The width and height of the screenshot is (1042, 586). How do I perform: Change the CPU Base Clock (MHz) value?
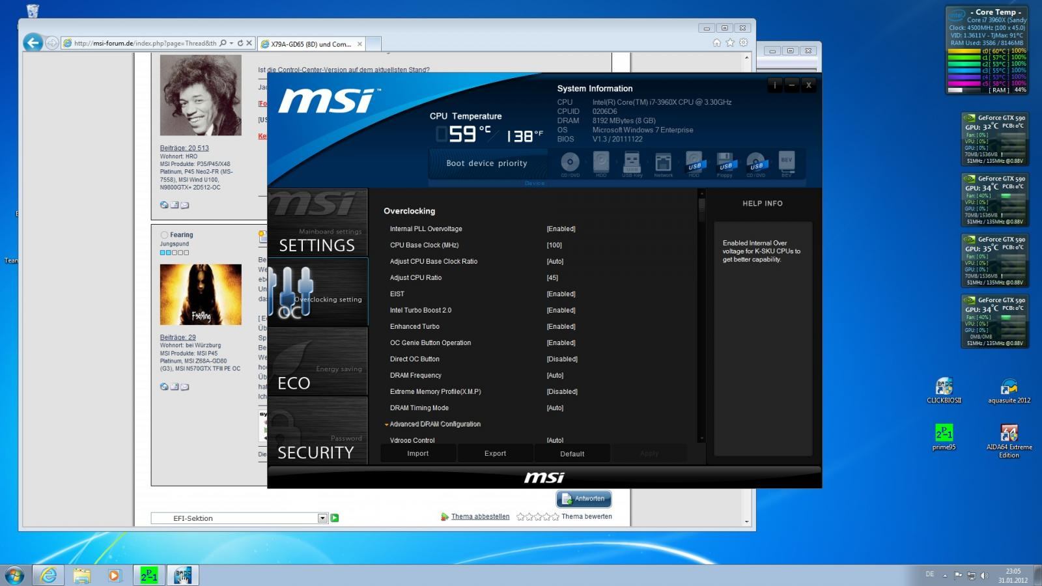[x=554, y=245]
